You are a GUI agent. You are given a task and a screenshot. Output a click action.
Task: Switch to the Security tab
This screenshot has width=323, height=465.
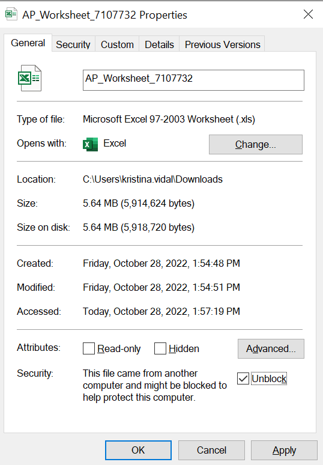pos(73,44)
